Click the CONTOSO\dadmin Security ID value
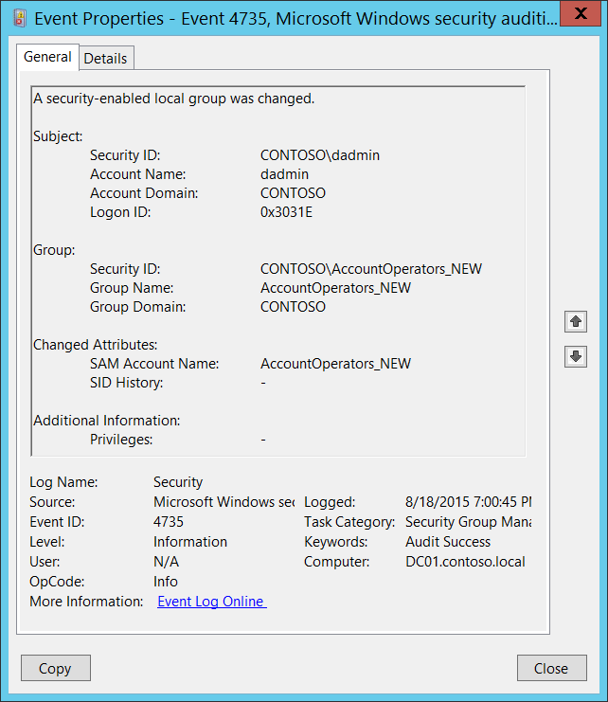Viewport: 608px width, 702px height. point(320,155)
